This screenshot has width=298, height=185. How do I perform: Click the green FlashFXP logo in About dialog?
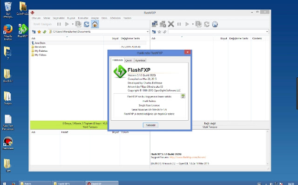(x=120, y=71)
